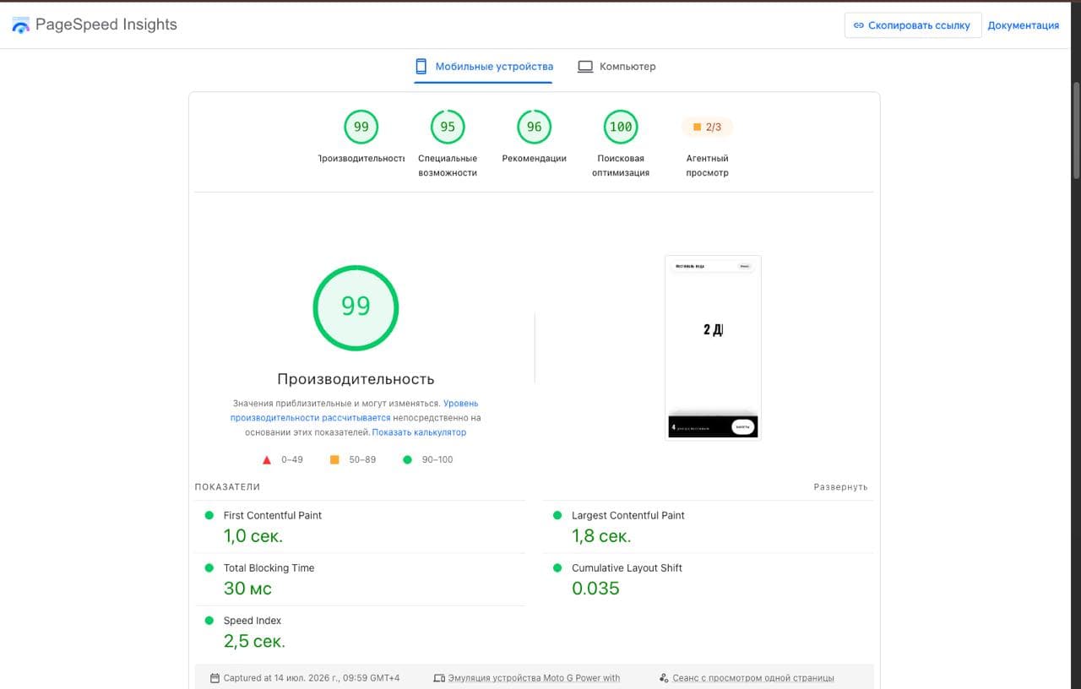
Task: Click the green dot beside Cumulative Layout Shift
Action: pos(557,567)
